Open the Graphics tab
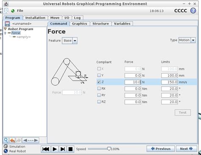 [79, 24]
